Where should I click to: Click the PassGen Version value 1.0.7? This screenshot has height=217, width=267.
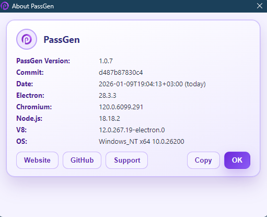point(106,61)
